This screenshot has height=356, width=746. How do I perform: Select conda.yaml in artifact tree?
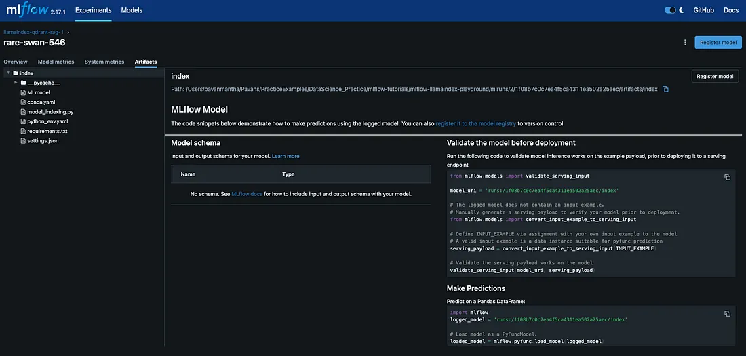[42, 102]
